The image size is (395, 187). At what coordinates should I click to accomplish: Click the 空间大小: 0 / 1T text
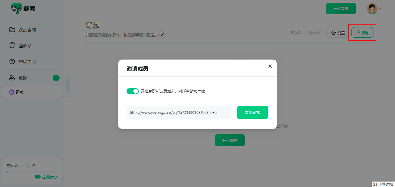tap(21, 166)
